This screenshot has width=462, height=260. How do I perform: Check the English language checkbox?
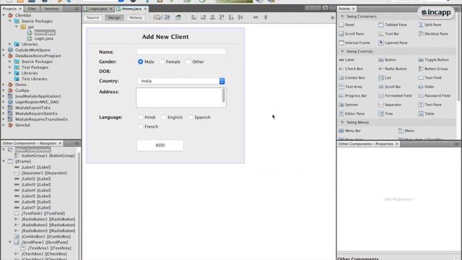point(164,117)
